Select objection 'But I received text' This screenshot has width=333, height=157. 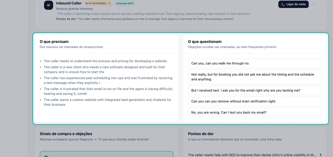click(255, 91)
